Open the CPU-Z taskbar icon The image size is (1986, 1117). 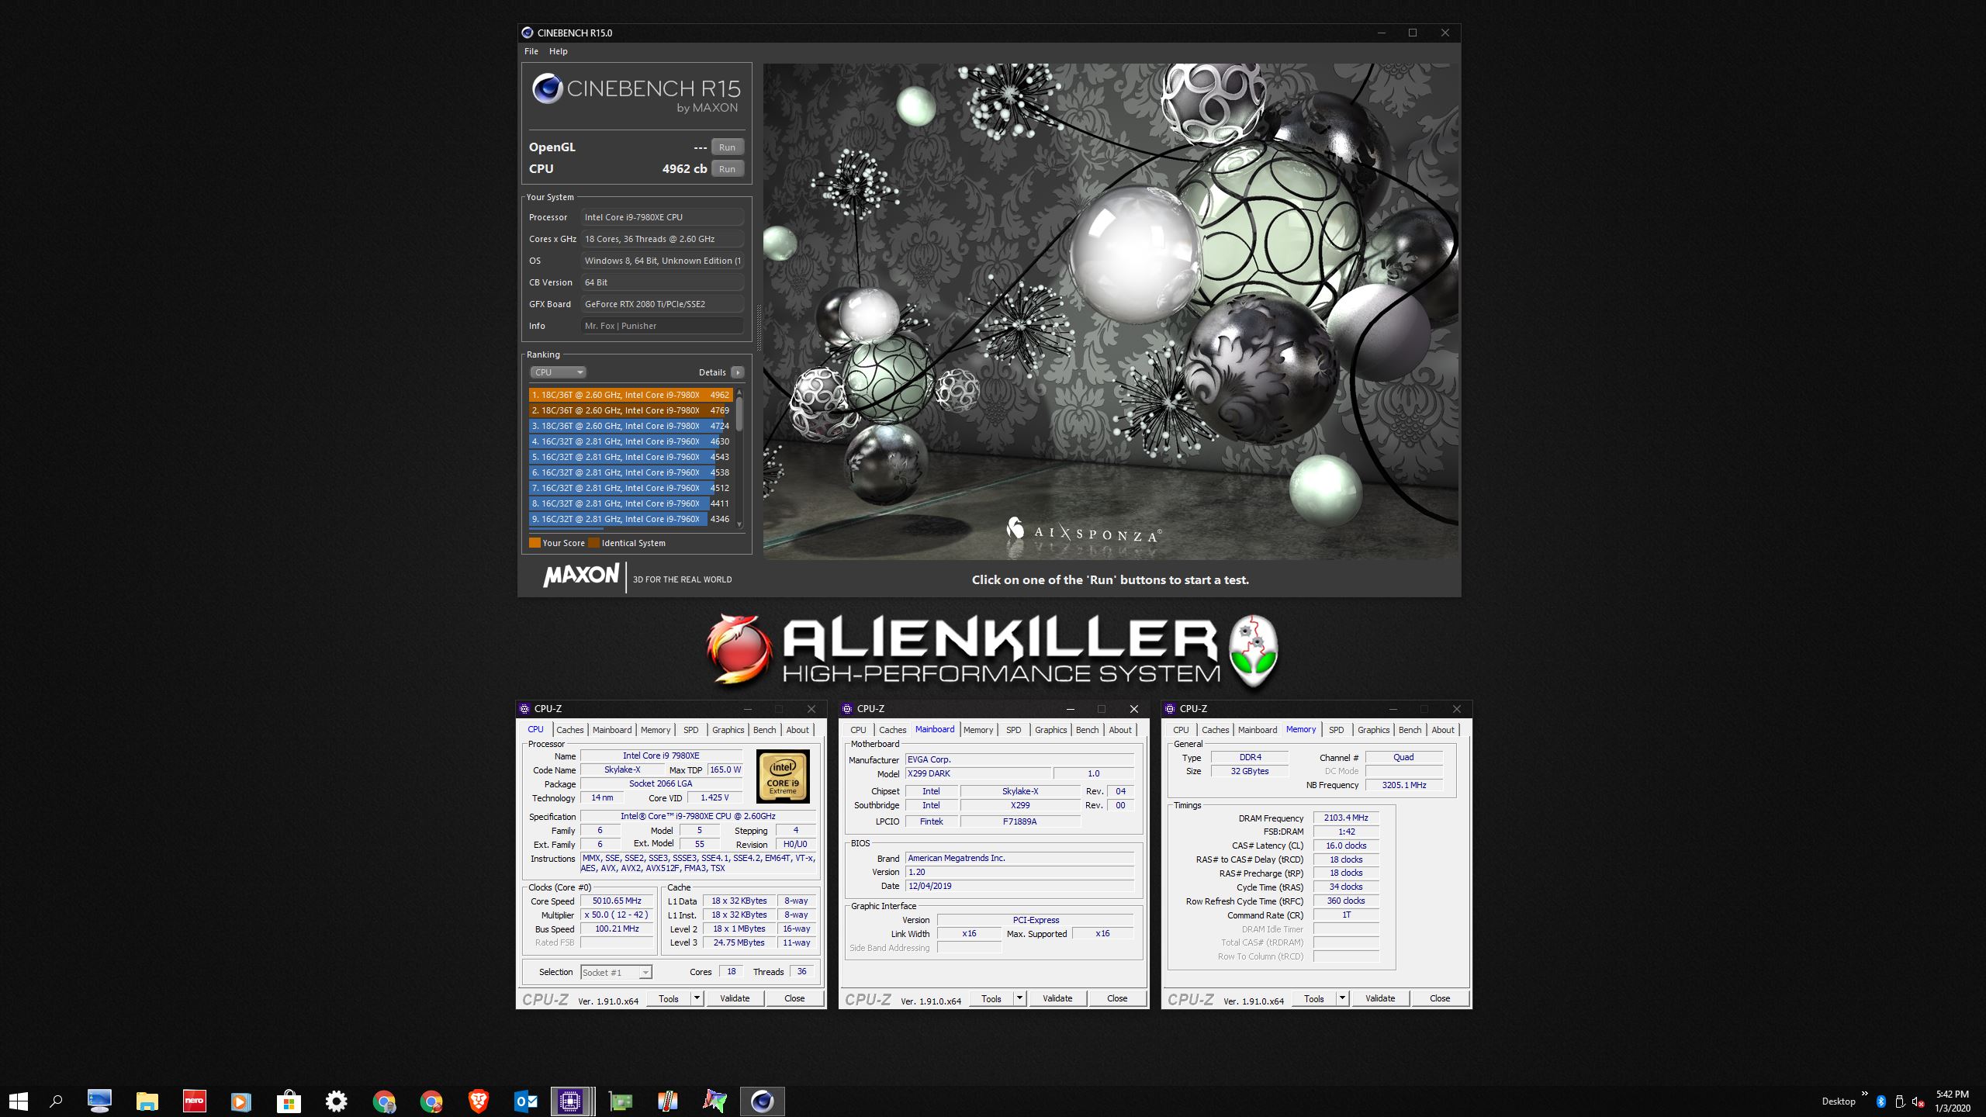point(571,1101)
